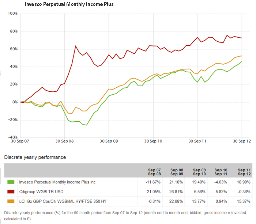Click the red Citigroup WGBI color swatch
The image size is (256, 224).
tap(11, 192)
